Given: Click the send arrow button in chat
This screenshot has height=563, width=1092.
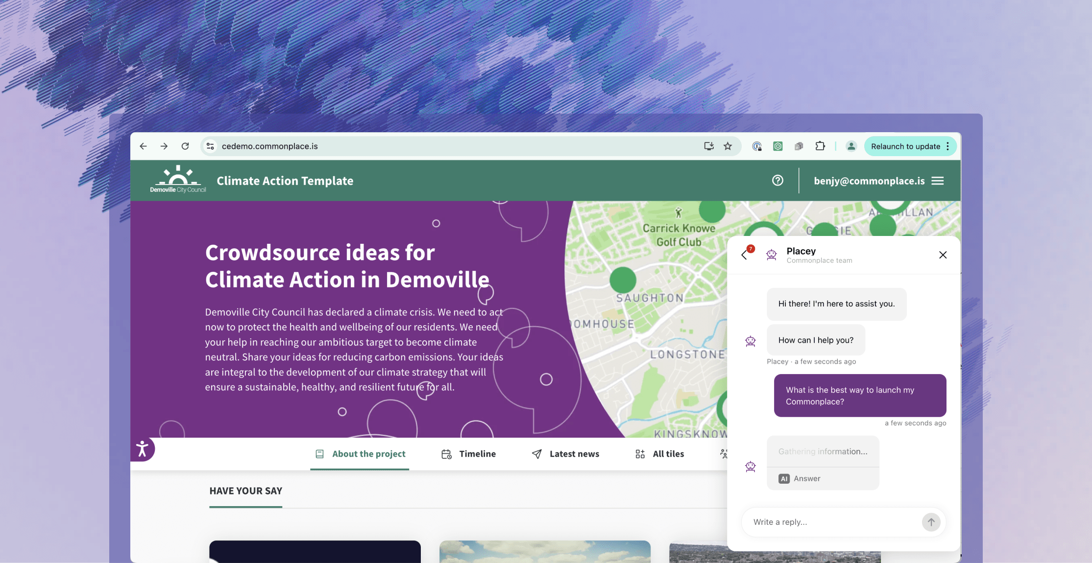Looking at the screenshot, I should 931,522.
